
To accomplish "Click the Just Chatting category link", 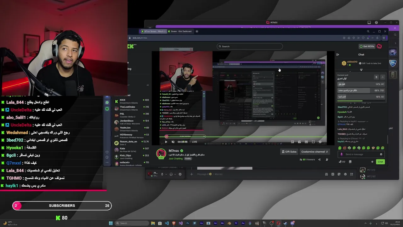I will point(175,159).
